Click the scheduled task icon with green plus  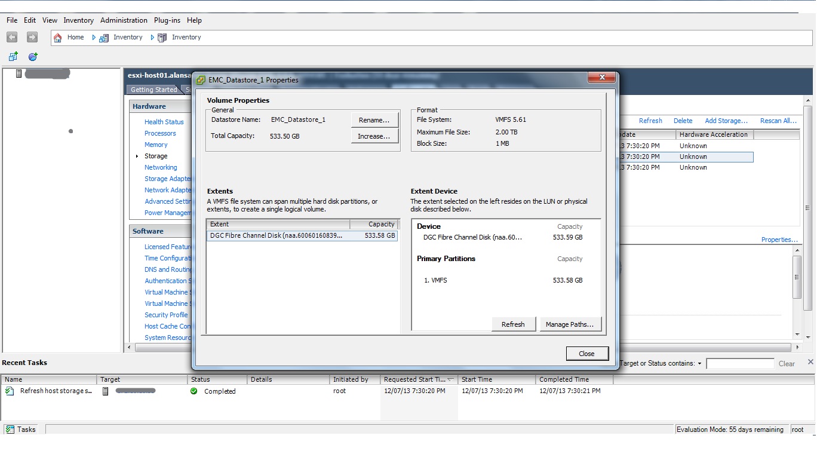32,56
